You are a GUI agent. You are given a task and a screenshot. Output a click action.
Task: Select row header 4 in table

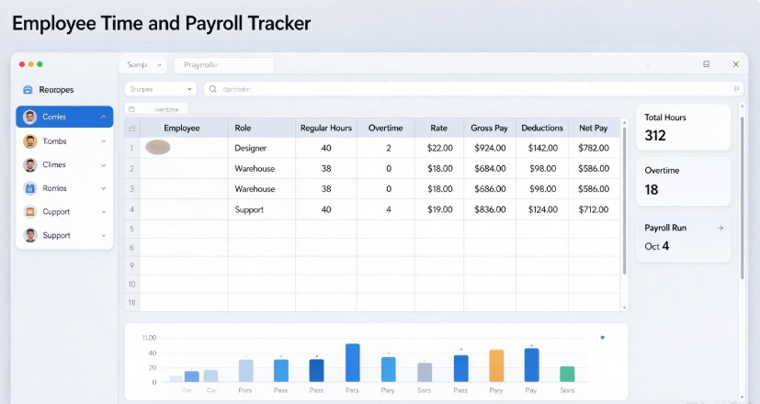(x=131, y=209)
